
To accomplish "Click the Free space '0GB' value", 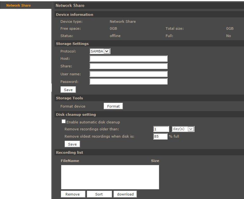I will (x=113, y=28).
